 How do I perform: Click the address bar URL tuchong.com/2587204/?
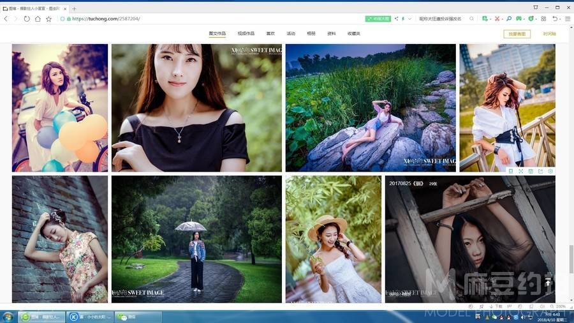pyautogui.click(x=106, y=19)
